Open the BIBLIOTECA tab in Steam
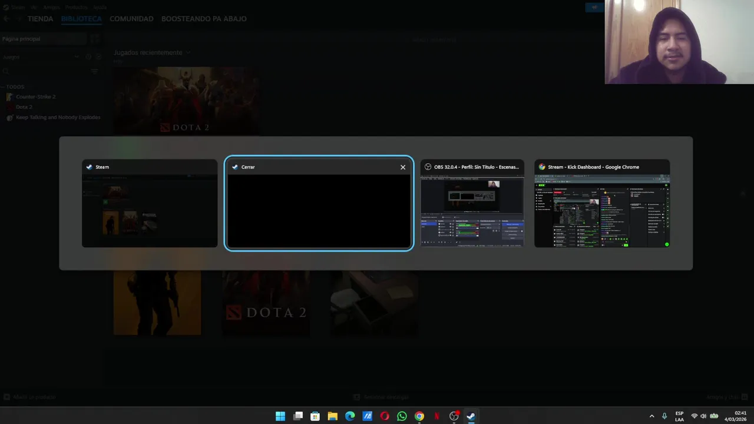 point(81,19)
